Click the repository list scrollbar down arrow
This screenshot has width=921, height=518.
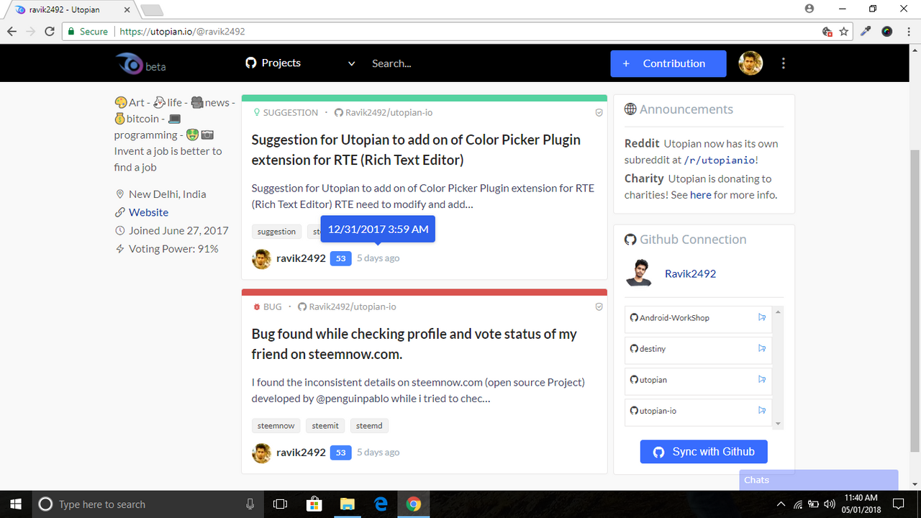coord(779,424)
